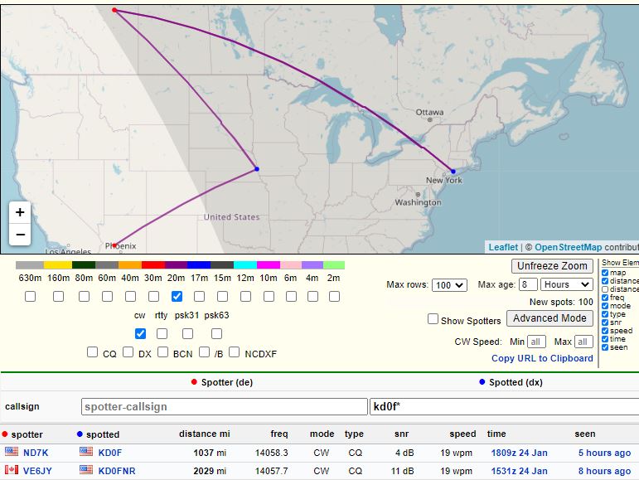This screenshot has width=639, height=480.
Task: Uncheck the 20m band checkbox
Action: pos(177,296)
